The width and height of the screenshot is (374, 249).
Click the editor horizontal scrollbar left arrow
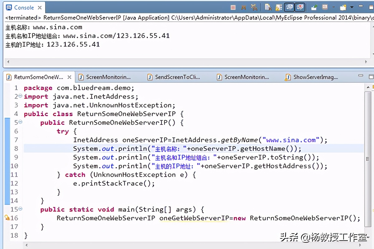26,245
